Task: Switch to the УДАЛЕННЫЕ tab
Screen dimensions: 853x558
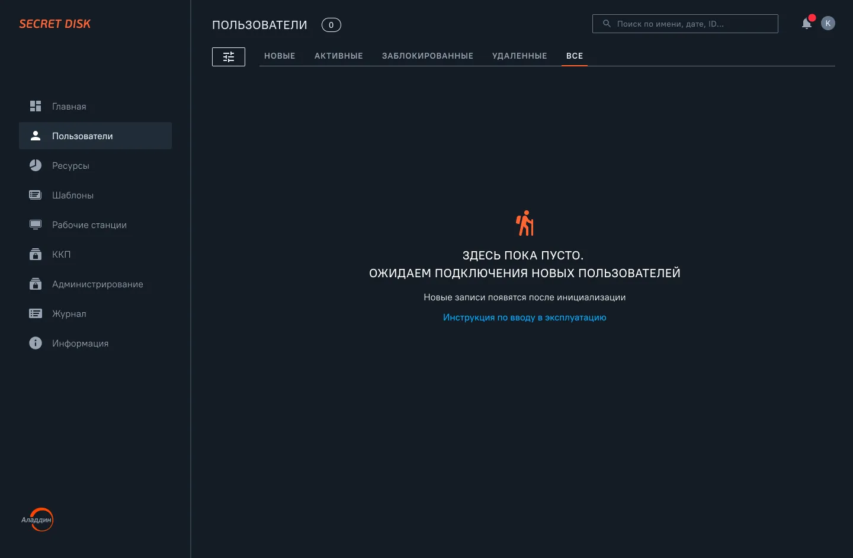Action: coord(520,56)
